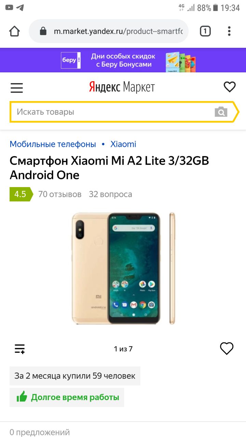Tap the Telegram notification icon in status bar

click(20, 7)
